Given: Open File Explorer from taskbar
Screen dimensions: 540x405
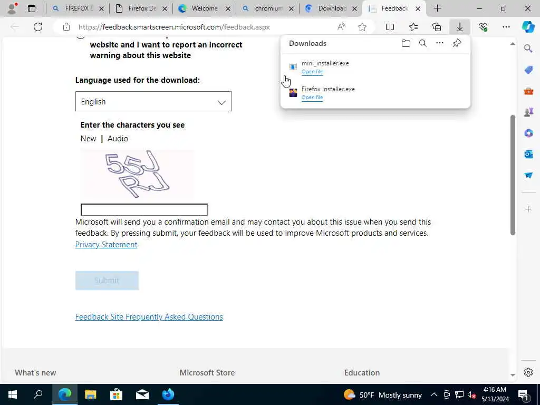Looking at the screenshot, I should point(91,394).
